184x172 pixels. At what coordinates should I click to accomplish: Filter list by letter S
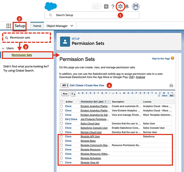148,93
